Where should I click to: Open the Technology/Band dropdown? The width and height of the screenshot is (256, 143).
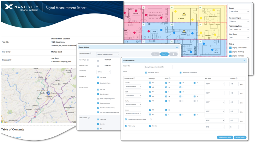tap(239, 30)
